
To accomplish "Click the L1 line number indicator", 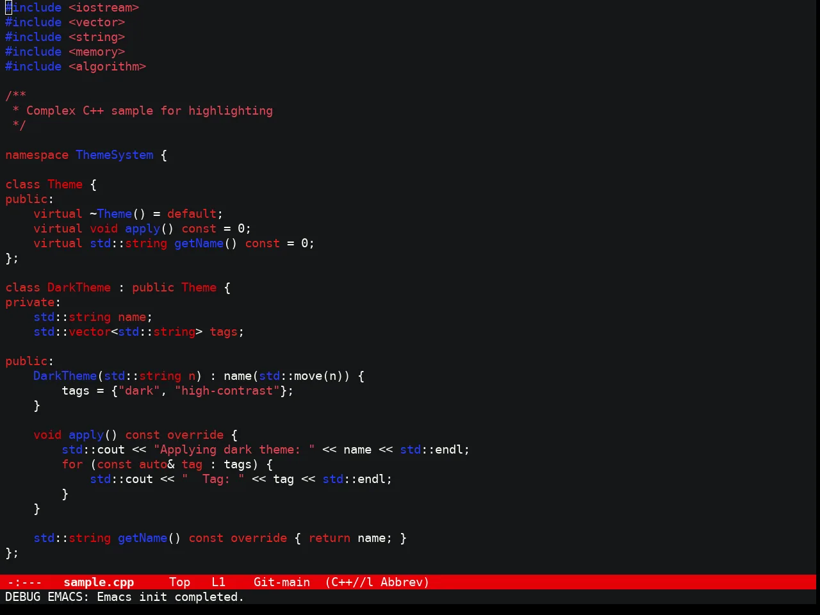I will pyautogui.click(x=218, y=582).
